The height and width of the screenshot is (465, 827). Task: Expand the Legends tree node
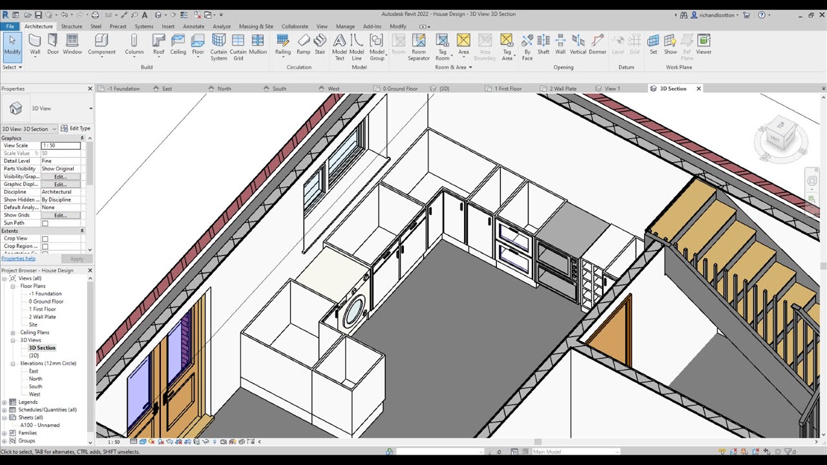coord(5,402)
